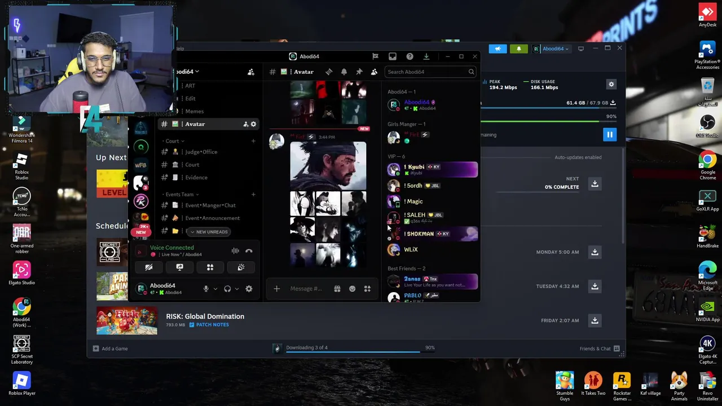Deafen headphones in Discord user panel

227,289
